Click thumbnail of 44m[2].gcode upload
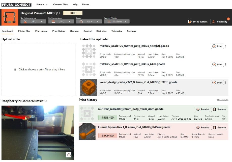 [x=89, y=51]
